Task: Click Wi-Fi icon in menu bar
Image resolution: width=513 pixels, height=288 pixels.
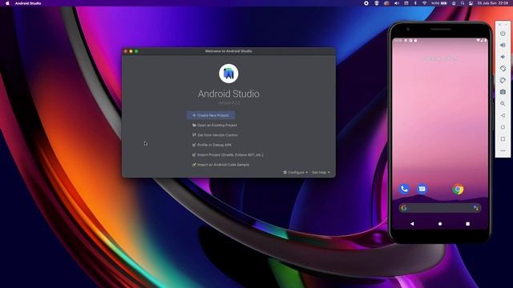Action: tap(424, 3)
